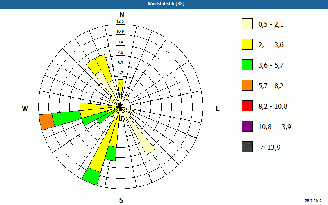Viewport: 328px width, 205px height.
Task: Click the 7,8 radial axis value
Action: click(x=120, y=52)
